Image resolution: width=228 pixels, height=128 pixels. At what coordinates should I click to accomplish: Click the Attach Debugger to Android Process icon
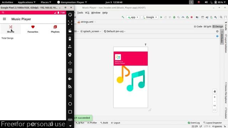[187, 17]
